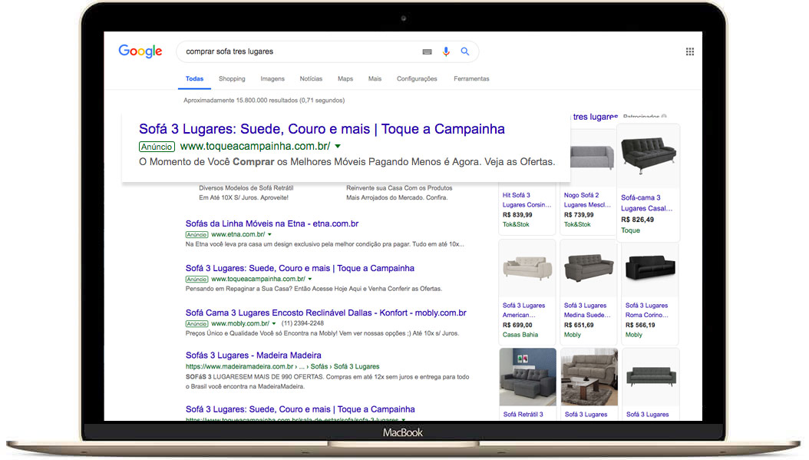Click the highlighted www.toqueacampainha.com.br/ URL
The image size is (809, 460).
[255, 146]
